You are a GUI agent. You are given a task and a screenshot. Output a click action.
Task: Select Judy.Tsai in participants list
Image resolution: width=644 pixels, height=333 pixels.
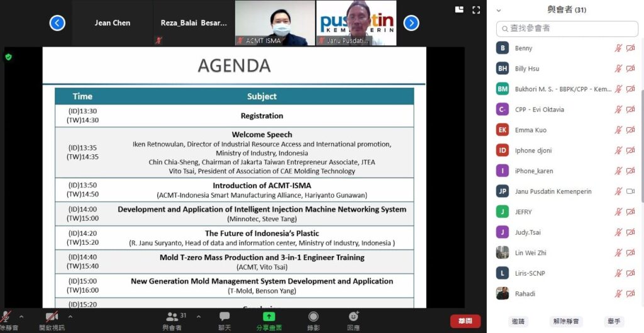[x=528, y=232]
